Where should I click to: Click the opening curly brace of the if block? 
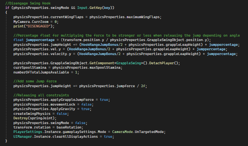click(6, 12)
